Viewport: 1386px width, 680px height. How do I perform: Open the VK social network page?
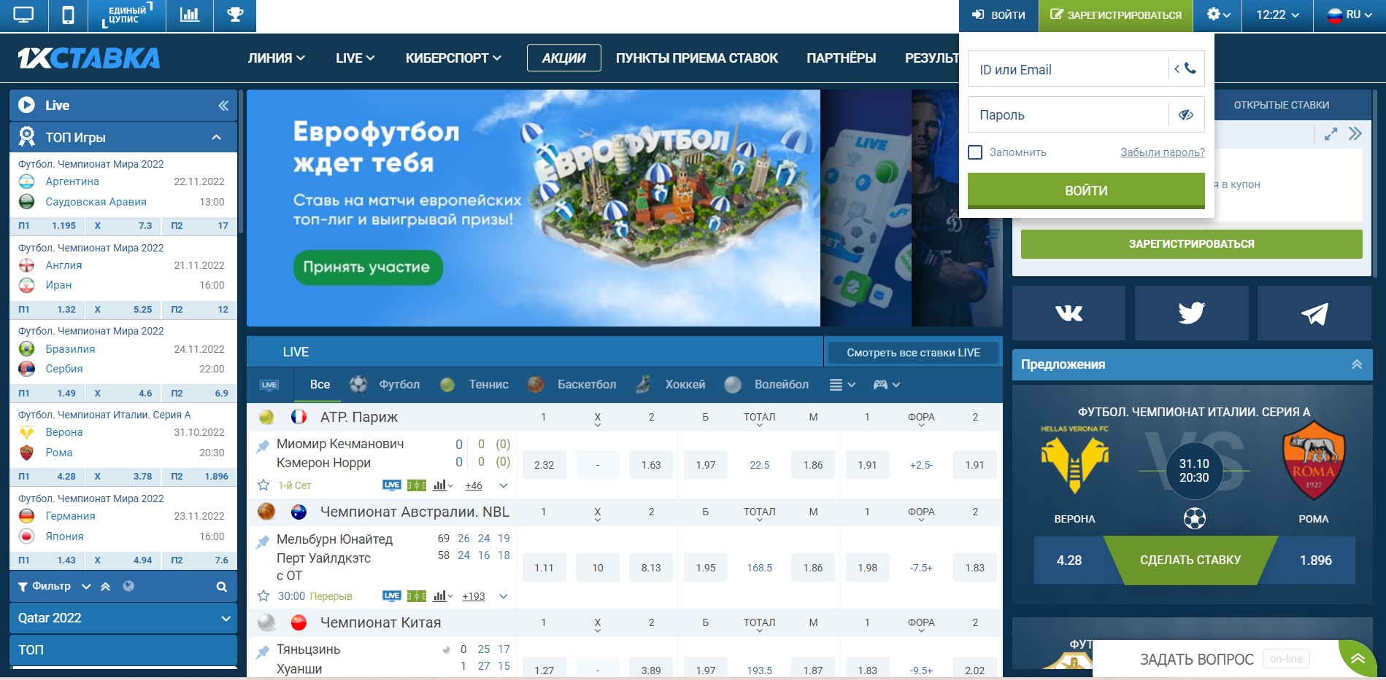tap(1069, 313)
